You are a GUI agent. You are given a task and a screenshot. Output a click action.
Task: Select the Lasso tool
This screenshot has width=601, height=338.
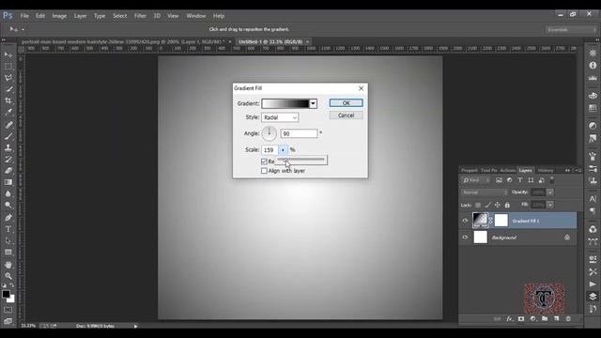(8, 78)
